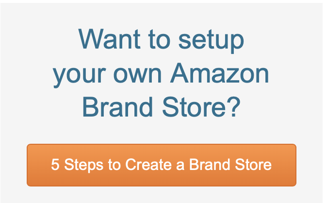327x203 pixels.
Task: Click the word 'to' in the blue heading
Action: click(x=159, y=40)
